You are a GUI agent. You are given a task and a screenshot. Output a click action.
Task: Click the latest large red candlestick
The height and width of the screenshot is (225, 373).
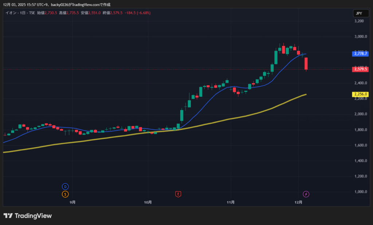click(x=306, y=63)
